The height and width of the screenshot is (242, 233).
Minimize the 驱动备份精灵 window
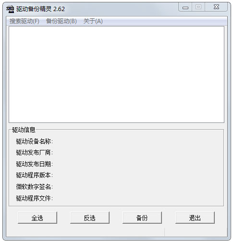185,7
